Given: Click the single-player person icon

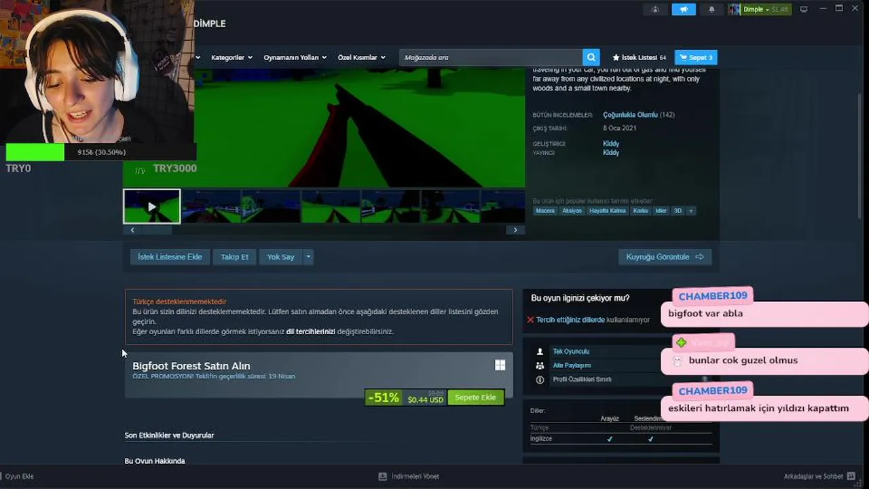Looking at the screenshot, I should (540, 352).
